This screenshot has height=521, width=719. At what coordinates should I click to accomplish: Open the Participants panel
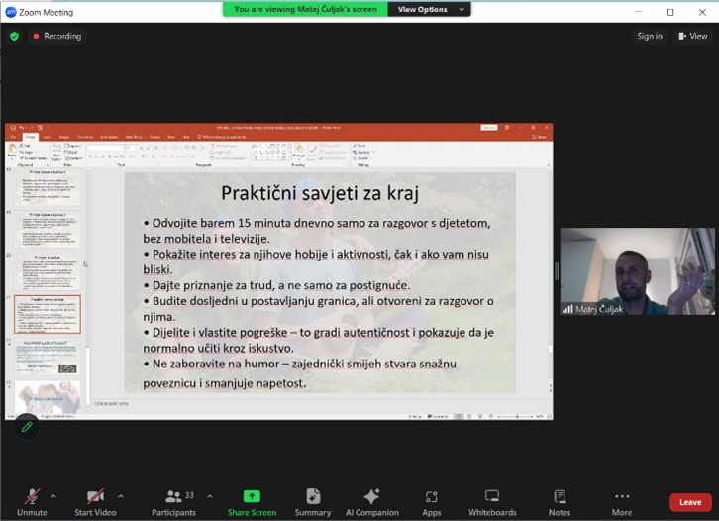pyautogui.click(x=173, y=497)
